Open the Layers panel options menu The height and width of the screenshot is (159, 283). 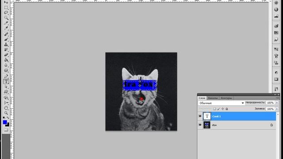[x=277, y=98]
